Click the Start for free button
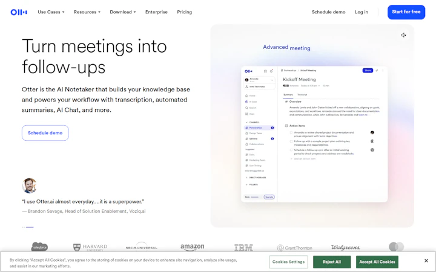The width and height of the screenshot is (436, 272). (x=406, y=12)
